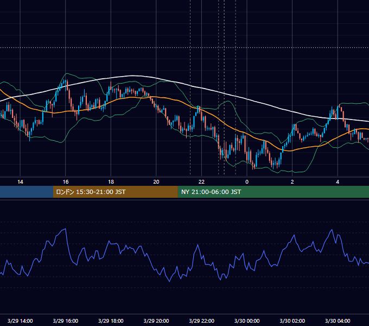
Task: Select the 20 hour axis label
Action: tap(156, 182)
